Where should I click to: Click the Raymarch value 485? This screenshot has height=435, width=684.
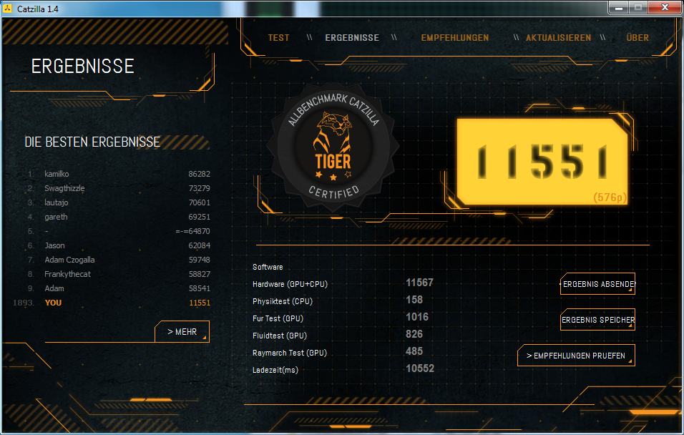click(414, 351)
